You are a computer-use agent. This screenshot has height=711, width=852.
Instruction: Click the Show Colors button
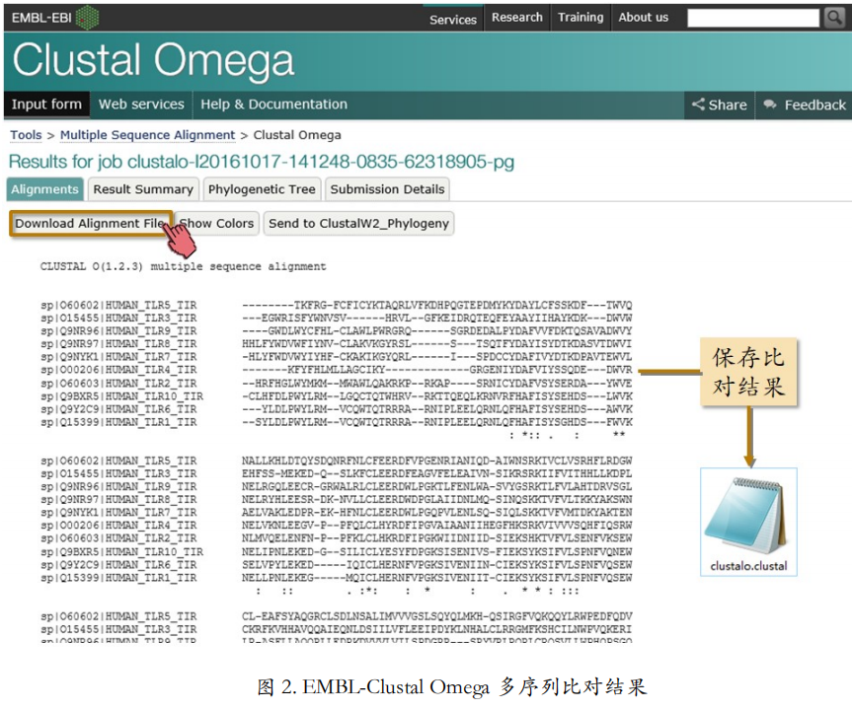pyautogui.click(x=217, y=224)
